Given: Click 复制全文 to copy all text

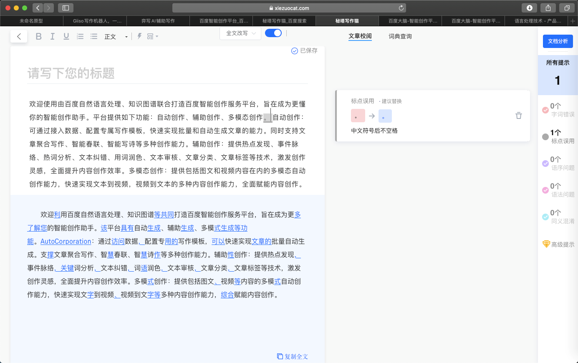Looking at the screenshot, I should (x=293, y=356).
